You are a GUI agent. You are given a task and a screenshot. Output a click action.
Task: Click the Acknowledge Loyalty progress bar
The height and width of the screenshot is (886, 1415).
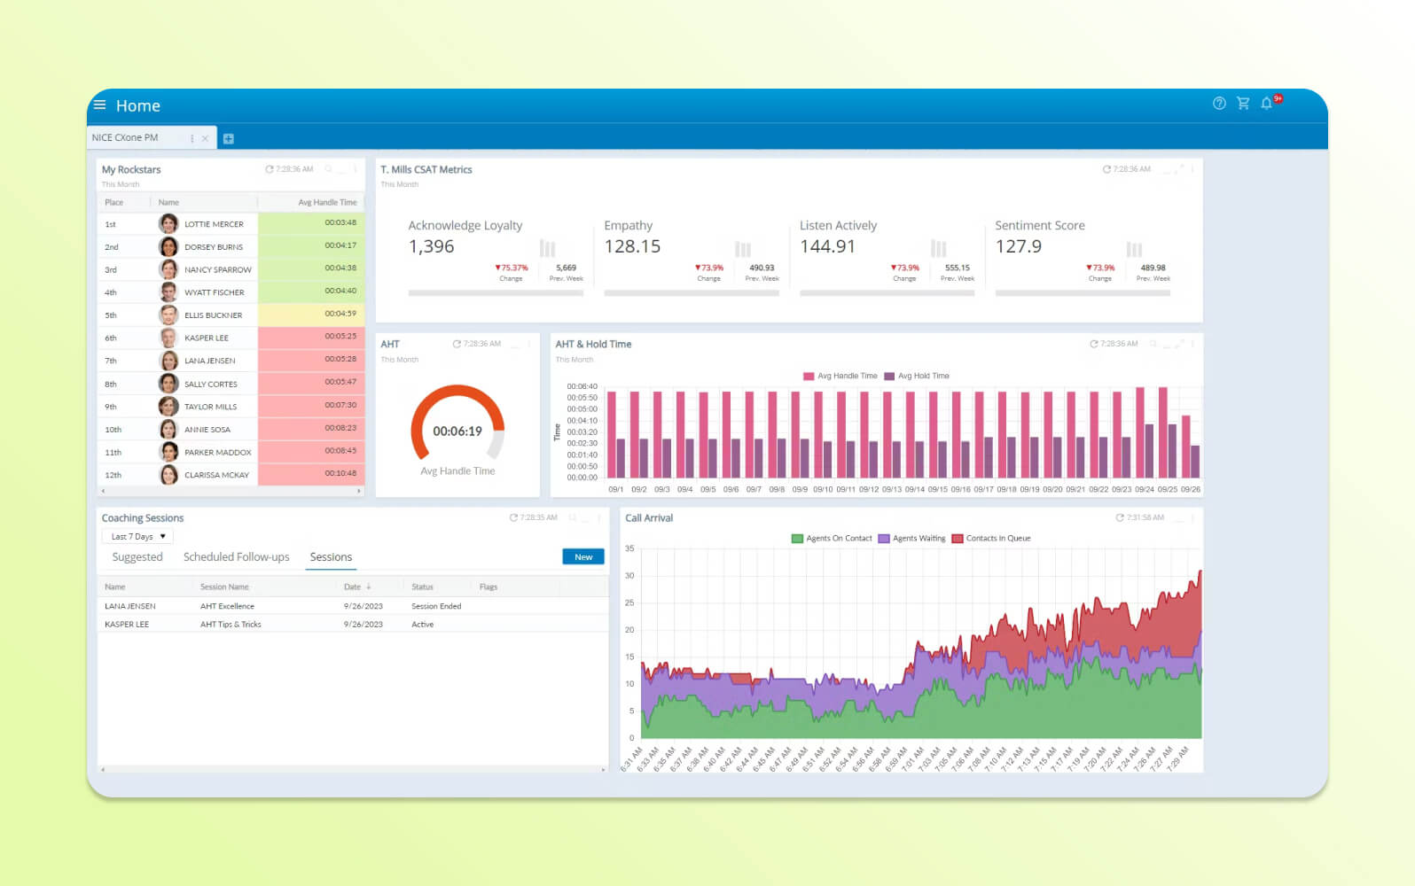coord(496,292)
